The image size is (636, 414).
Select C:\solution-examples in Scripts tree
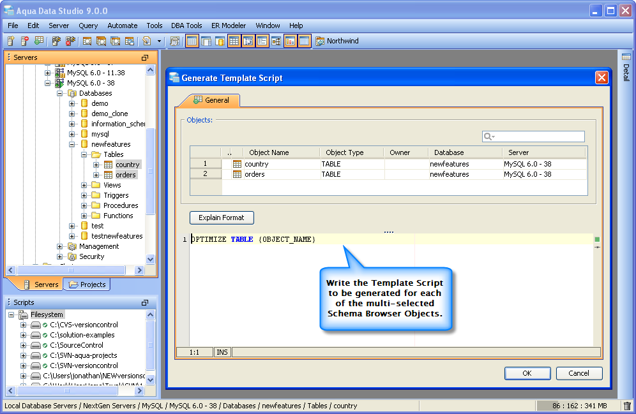(x=82, y=335)
